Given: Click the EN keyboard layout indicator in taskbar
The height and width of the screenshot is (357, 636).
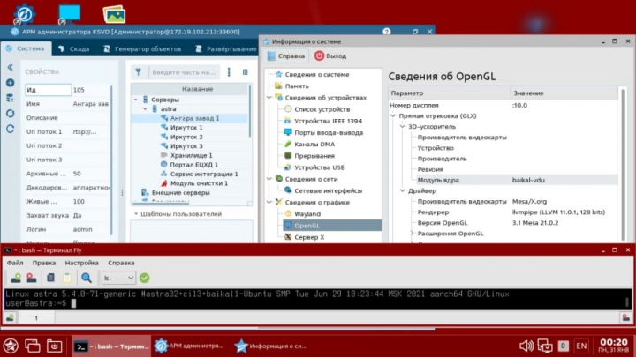Looking at the screenshot, I should point(581,346).
